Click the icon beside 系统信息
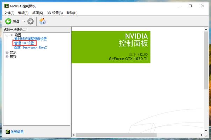The width and height of the screenshot is (211, 140). pyautogui.click(x=7, y=132)
